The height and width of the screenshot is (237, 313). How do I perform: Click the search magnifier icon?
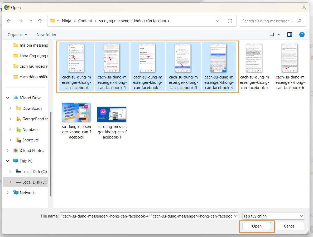tap(299, 21)
